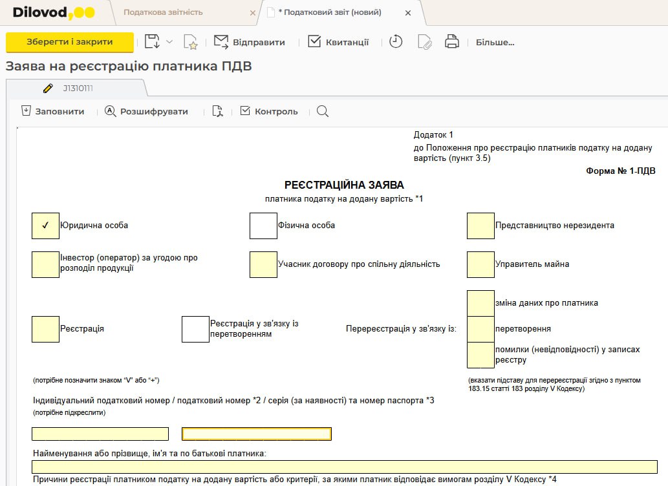
Task: Switch to the Податкова звітність tab
Action: point(163,12)
